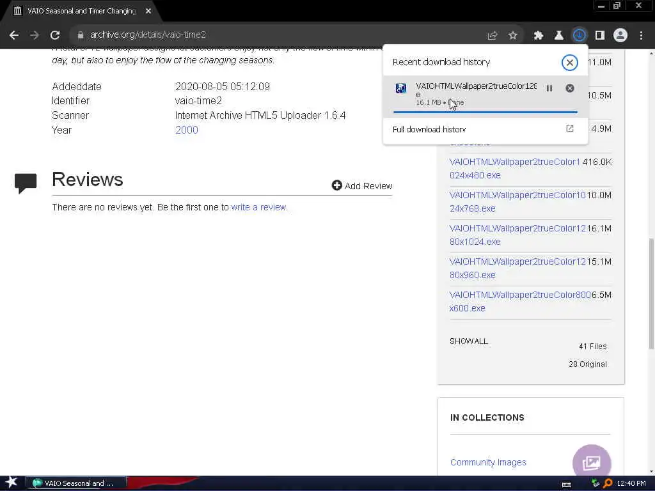
Task: Select the VAIO Seasonal and Timer tab
Action: [x=81, y=11]
